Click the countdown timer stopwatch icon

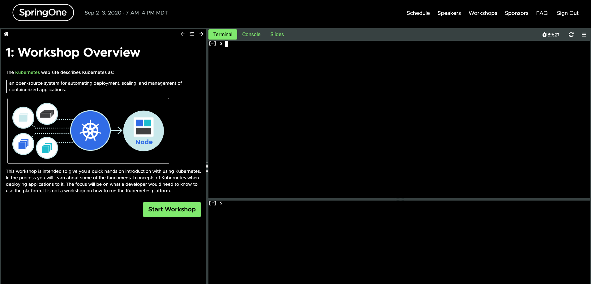(544, 35)
